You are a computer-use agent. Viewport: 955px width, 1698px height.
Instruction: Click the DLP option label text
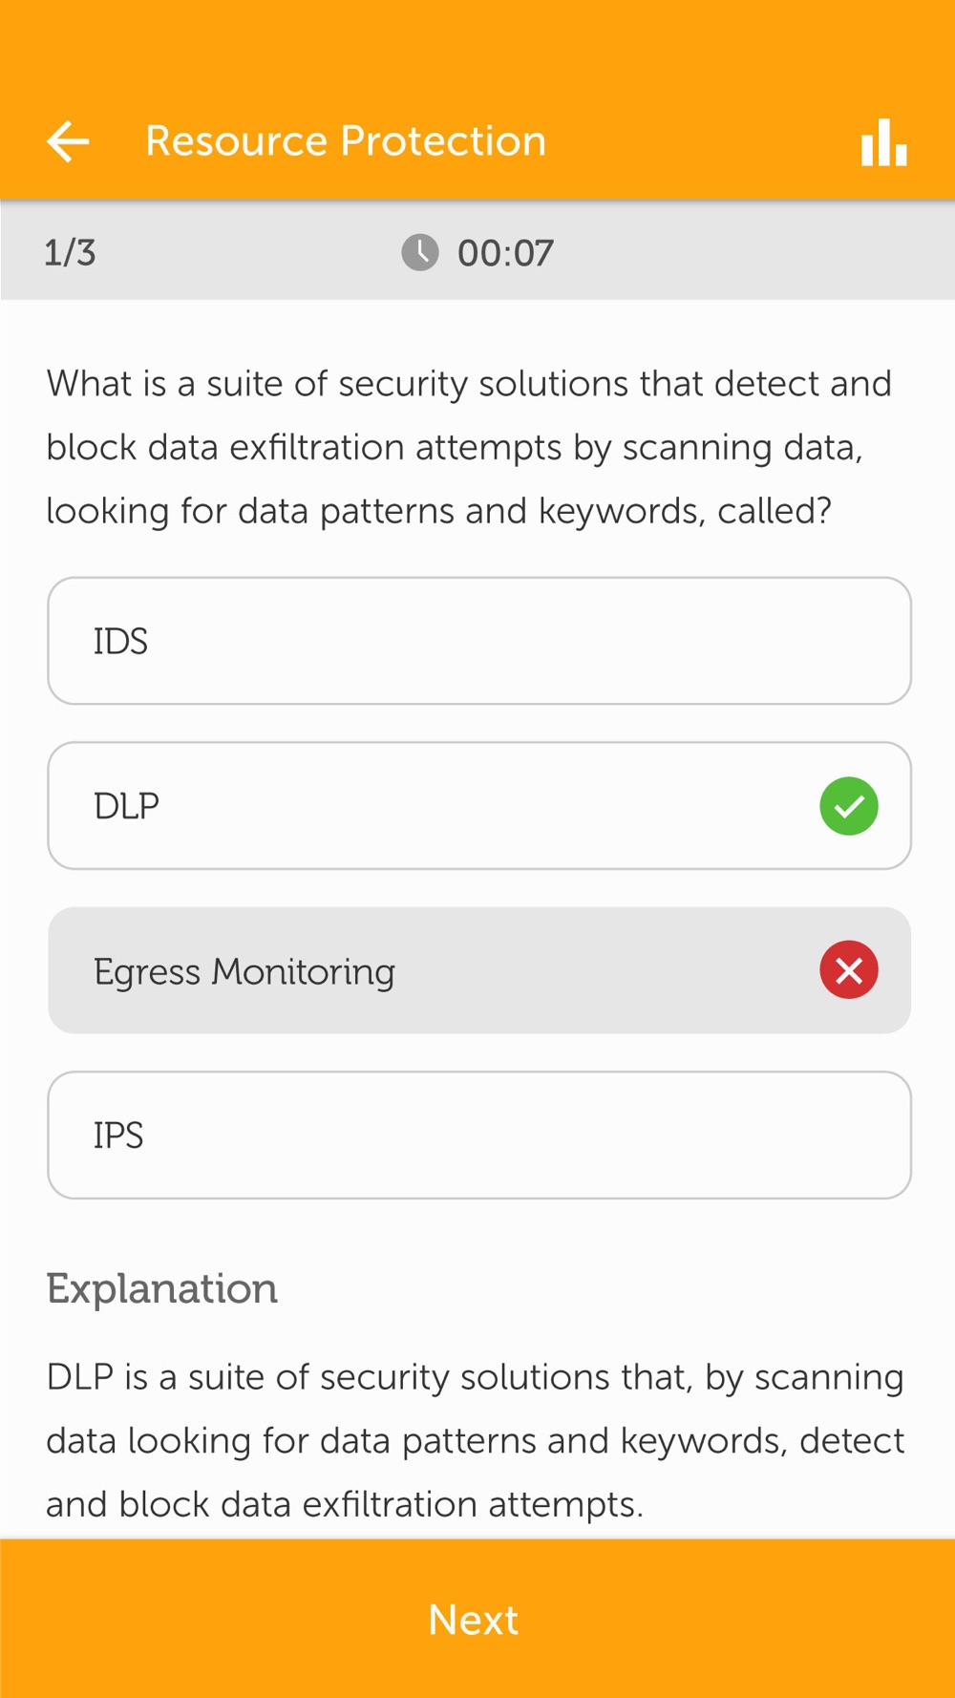coord(126,806)
